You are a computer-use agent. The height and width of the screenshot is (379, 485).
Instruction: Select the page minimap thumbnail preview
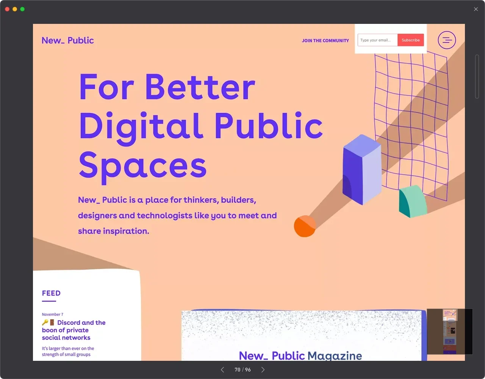(450, 332)
